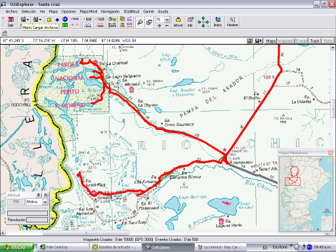The image size is (336, 252).
Task: Open the Opciones menu
Action: click(x=69, y=11)
